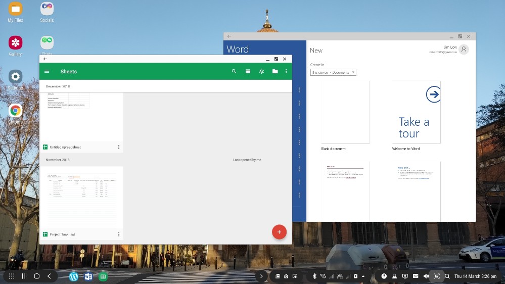Screen dimensions: 505x284
Task: Open taskbar search magnifier
Action: (447, 276)
